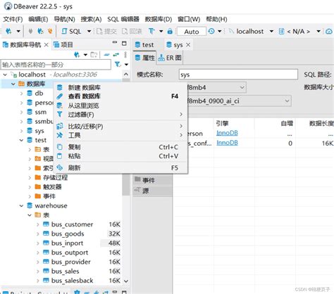This screenshot has width=334, height=294.
Task: Click the navigator filter funnel icon
Action: pyautogui.click(x=118, y=64)
